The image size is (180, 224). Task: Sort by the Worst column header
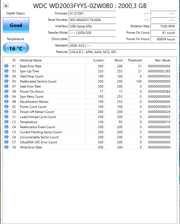(115, 60)
